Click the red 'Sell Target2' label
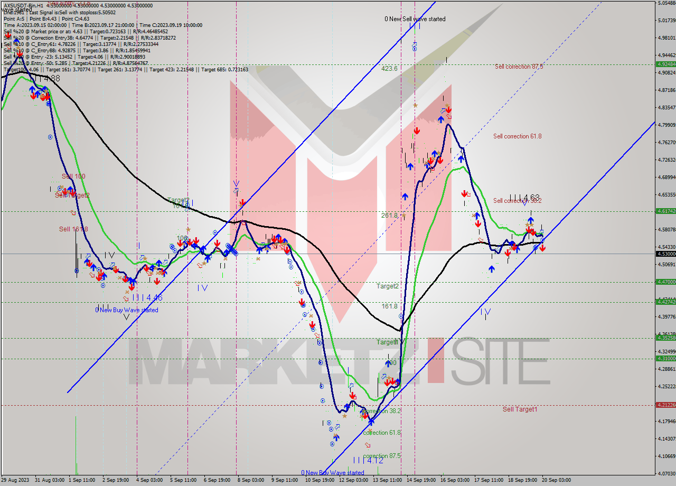This screenshot has width=676, height=486. click(x=72, y=195)
